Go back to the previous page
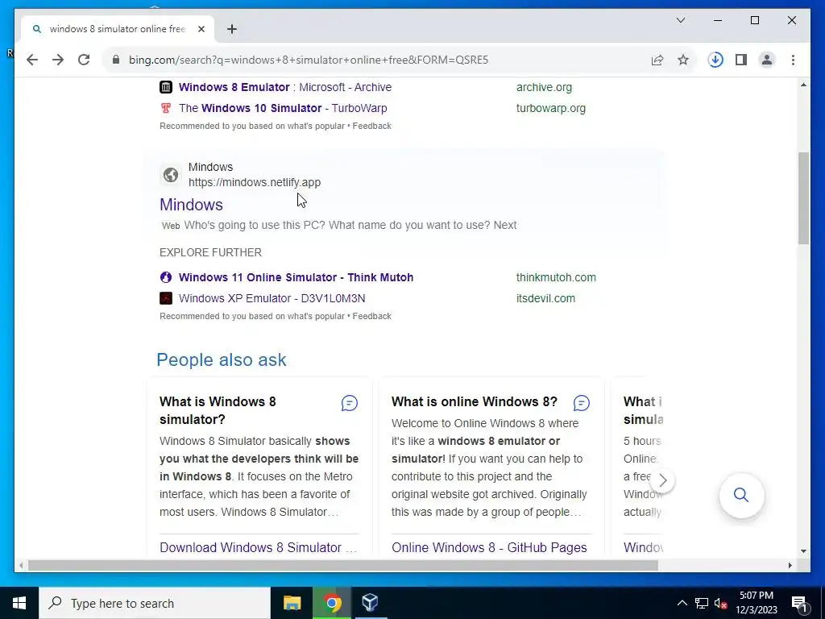Viewport: 825px width, 619px height. tap(32, 60)
